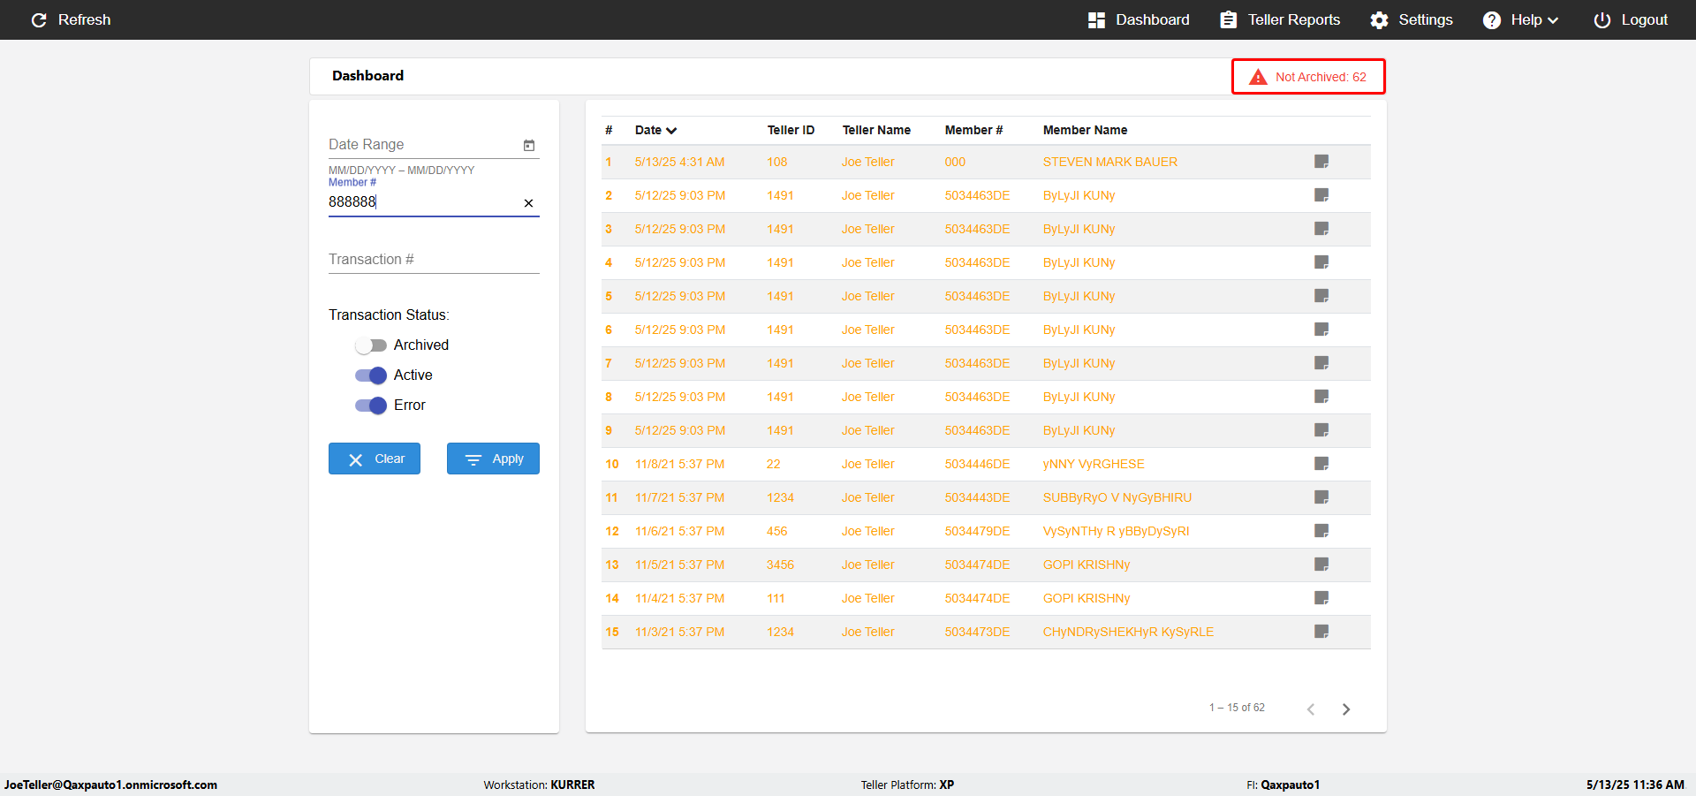
Task: Open Settings from the top menu
Action: point(1411,19)
